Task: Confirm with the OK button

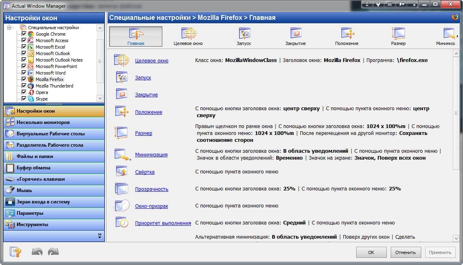Action: coord(371,252)
